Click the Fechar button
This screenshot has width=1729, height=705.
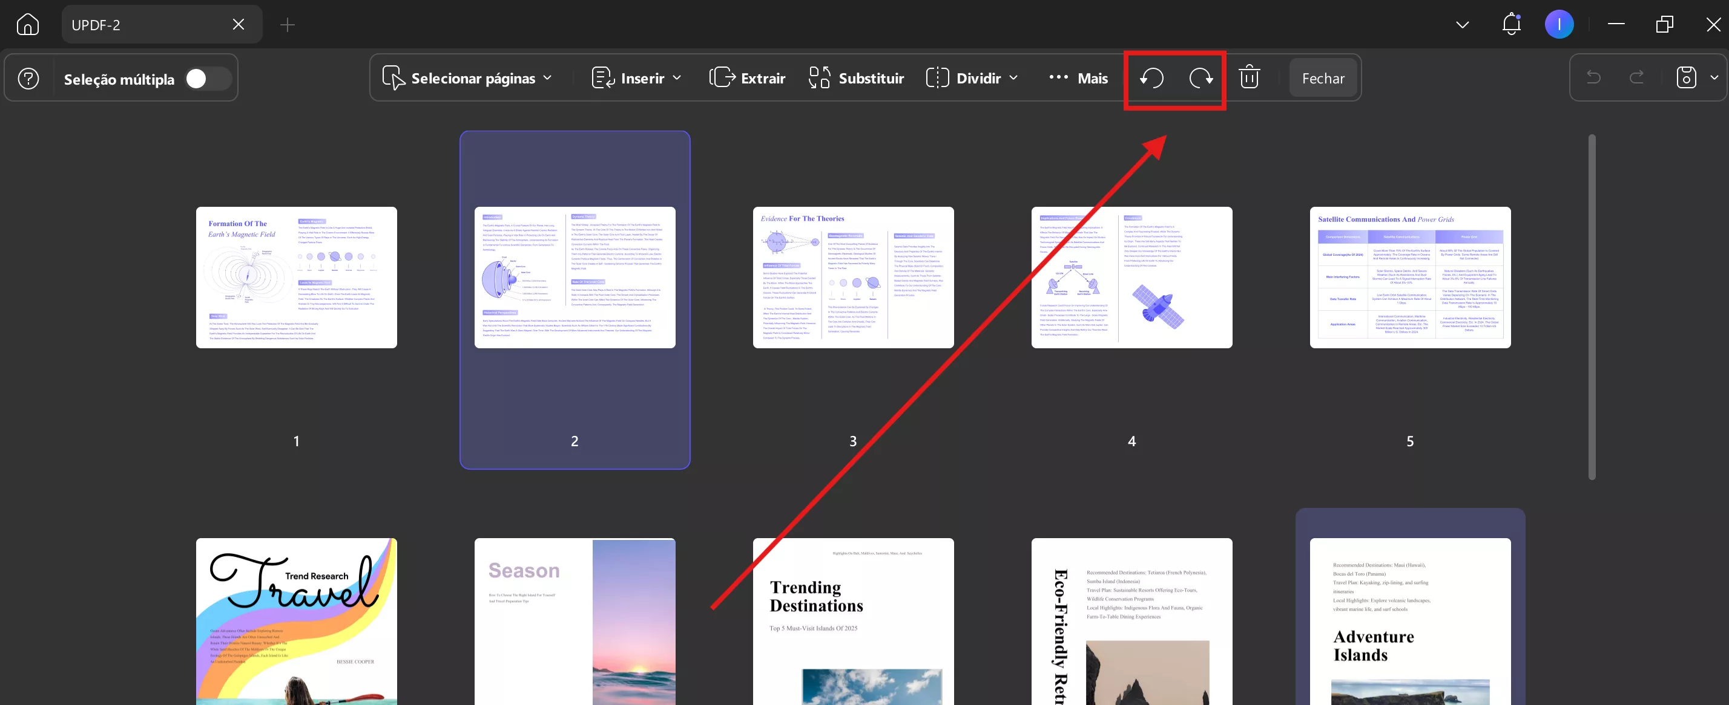tap(1323, 79)
